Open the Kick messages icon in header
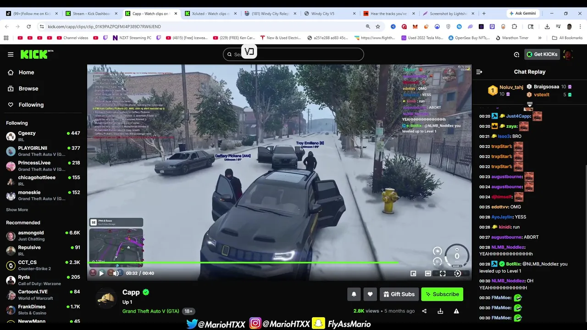The width and height of the screenshot is (587, 330). coord(516,55)
